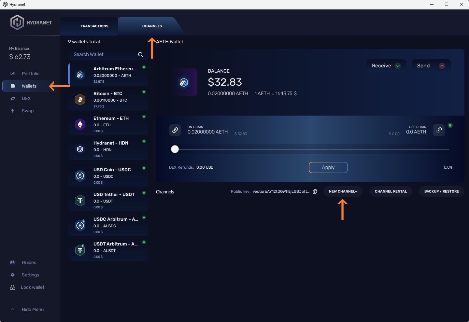The image size is (469, 322).
Task: Click the USDC Arbitrum wallet icon
Action: click(x=80, y=225)
